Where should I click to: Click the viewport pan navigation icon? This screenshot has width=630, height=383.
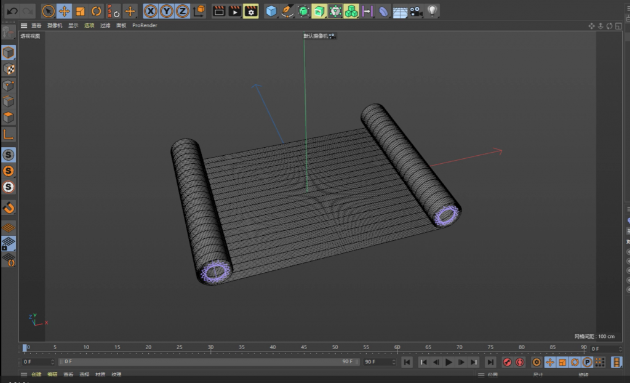click(592, 26)
